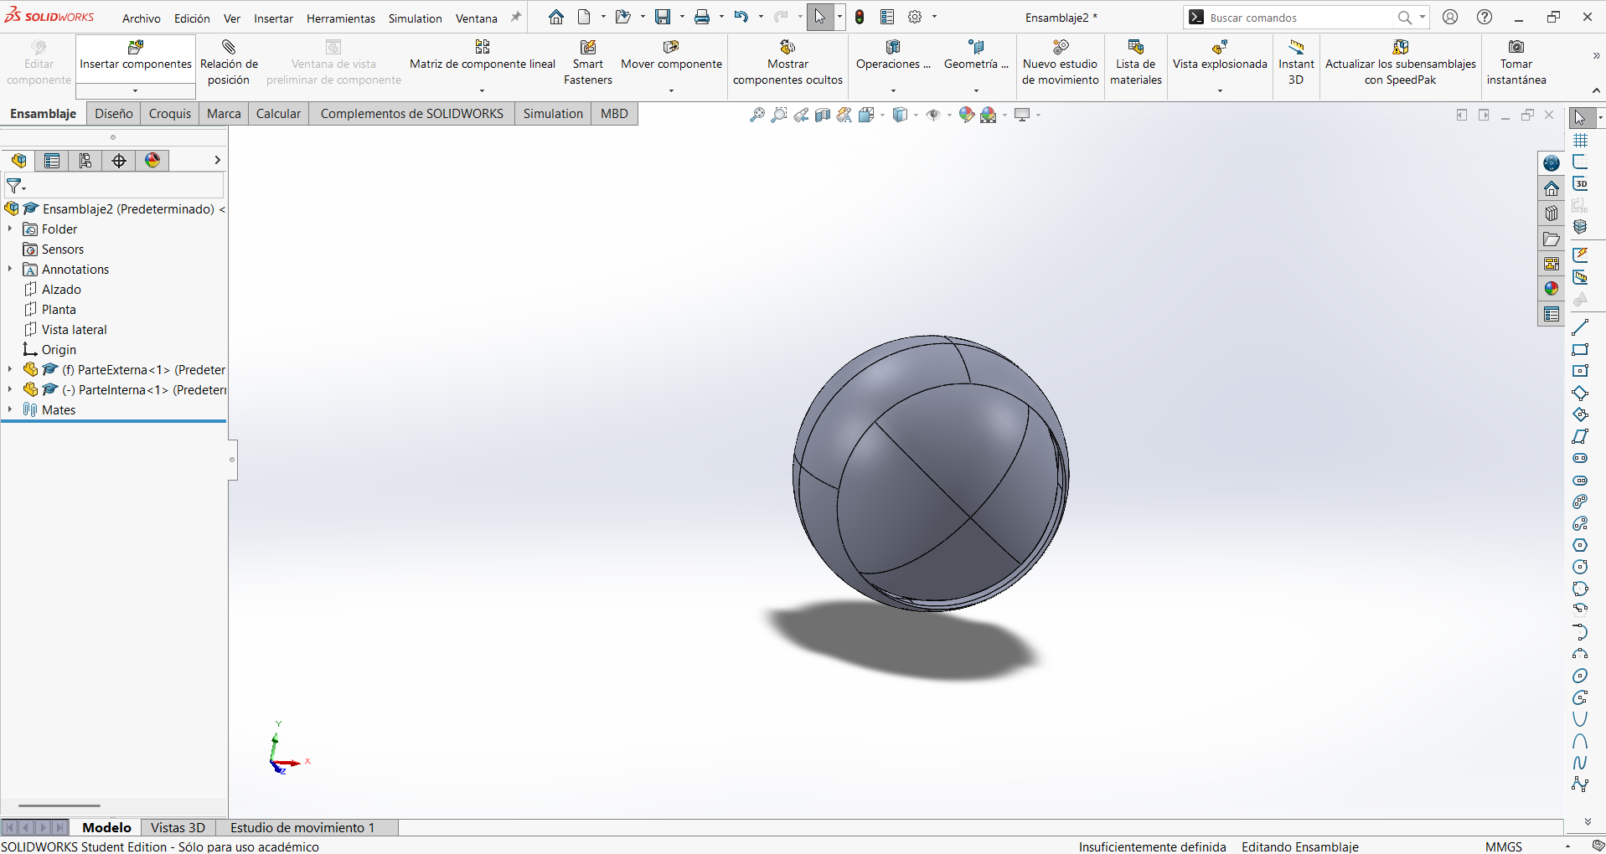This screenshot has height=854, width=1606.
Task: Switch to Complementos de SOLIDWORKS tab
Action: tap(412, 114)
